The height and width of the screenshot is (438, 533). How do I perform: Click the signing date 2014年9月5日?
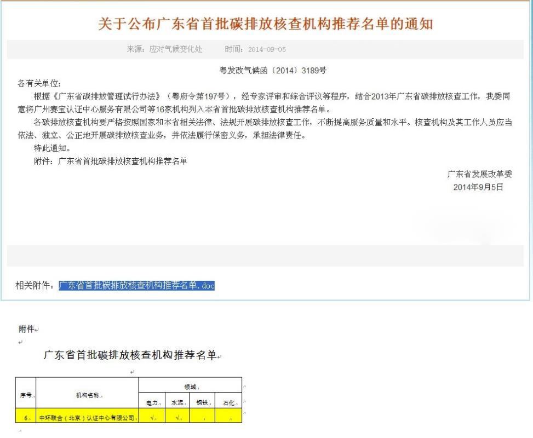tap(478, 187)
